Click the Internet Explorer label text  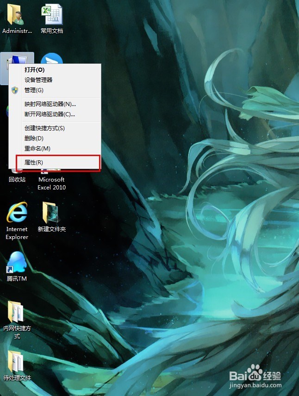17,233
